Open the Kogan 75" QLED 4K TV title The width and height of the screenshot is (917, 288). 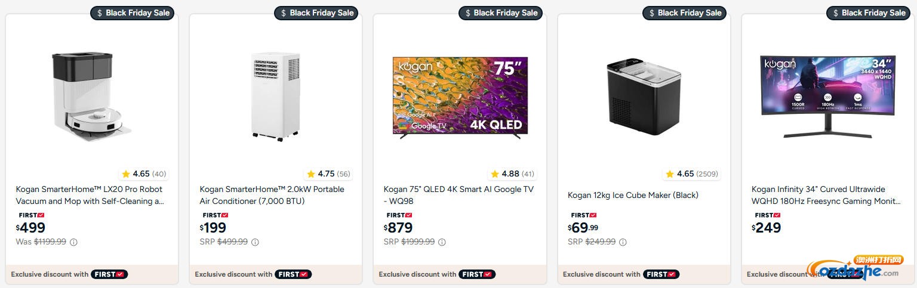(x=458, y=195)
